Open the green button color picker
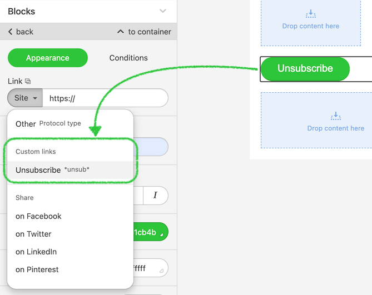372x295 pixels. click(x=150, y=232)
